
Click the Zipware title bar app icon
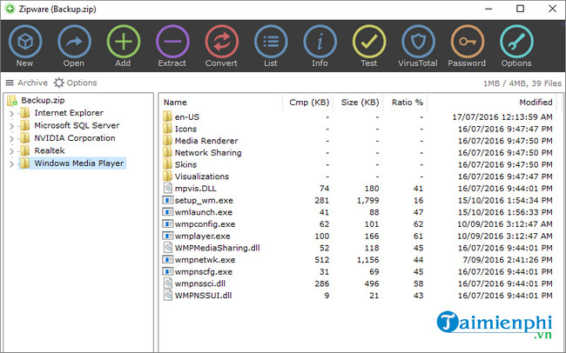tap(10, 9)
